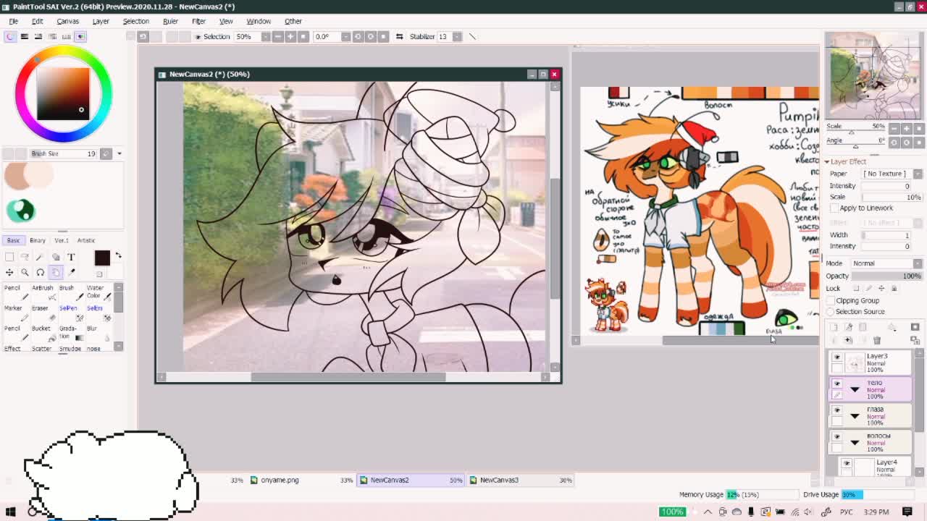Open the Paper texture dropdown

(918, 174)
